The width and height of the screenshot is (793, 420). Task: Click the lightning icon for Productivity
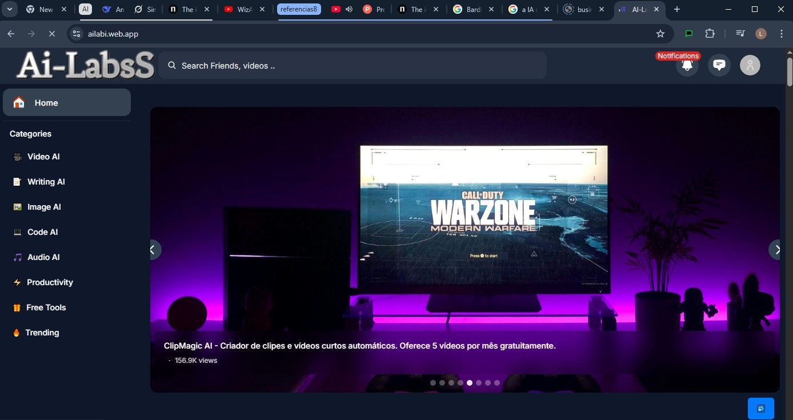point(17,282)
